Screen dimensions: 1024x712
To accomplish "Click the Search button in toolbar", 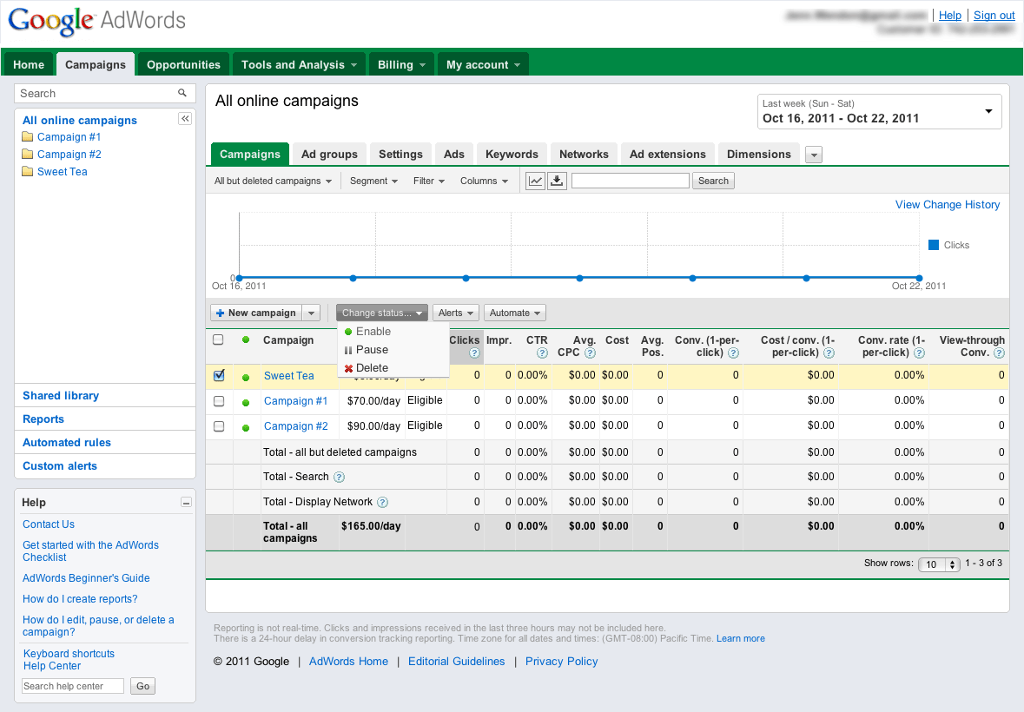I will point(713,181).
